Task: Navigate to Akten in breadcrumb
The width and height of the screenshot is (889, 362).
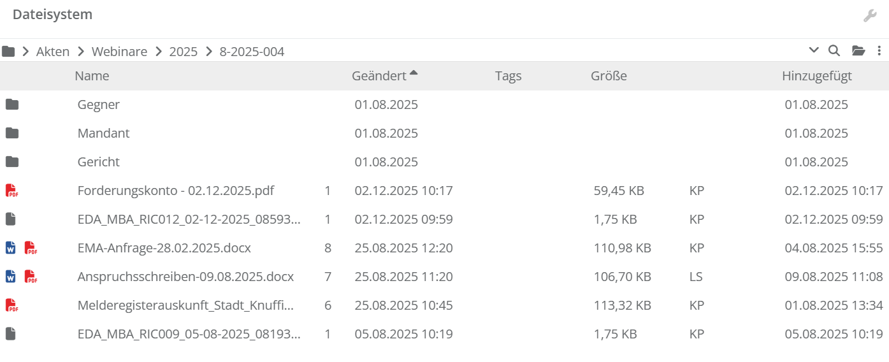Action: 53,52
